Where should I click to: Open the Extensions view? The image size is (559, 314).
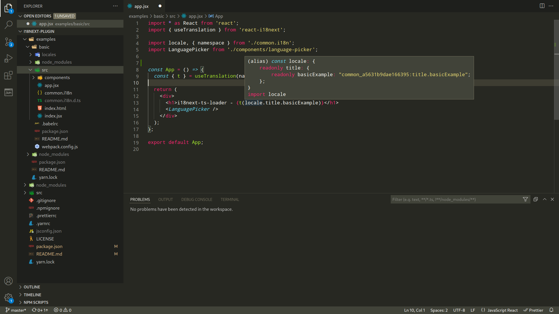[x=8, y=75]
